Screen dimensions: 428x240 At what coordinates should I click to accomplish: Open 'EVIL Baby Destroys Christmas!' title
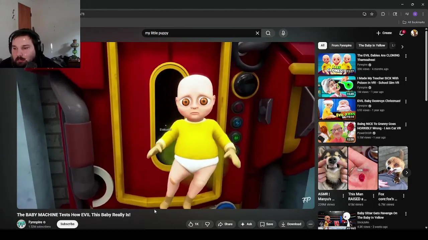pyautogui.click(x=379, y=101)
